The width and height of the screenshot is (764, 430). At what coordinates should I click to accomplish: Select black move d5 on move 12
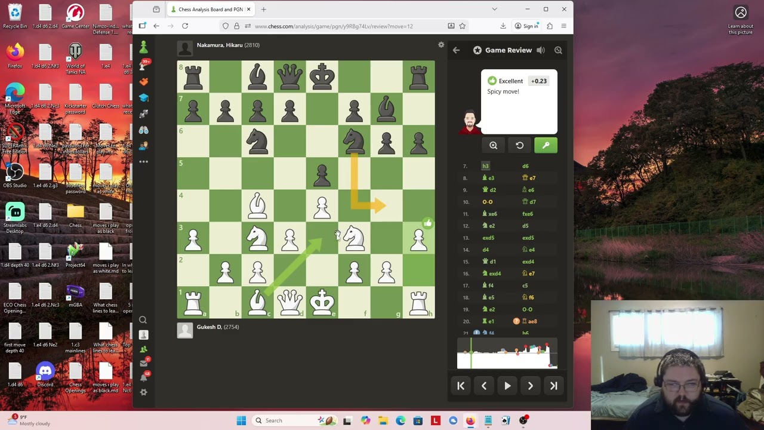(525, 226)
